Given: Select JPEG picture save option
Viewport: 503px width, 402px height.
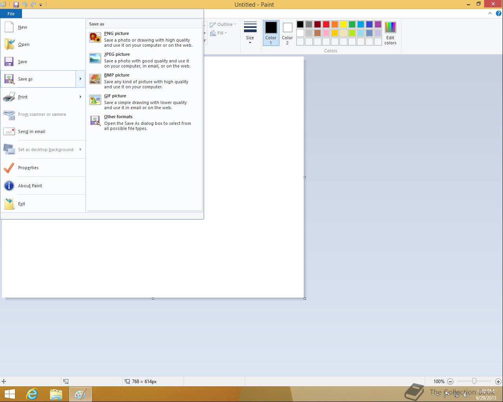Looking at the screenshot, I should click(x=144, y=60).
